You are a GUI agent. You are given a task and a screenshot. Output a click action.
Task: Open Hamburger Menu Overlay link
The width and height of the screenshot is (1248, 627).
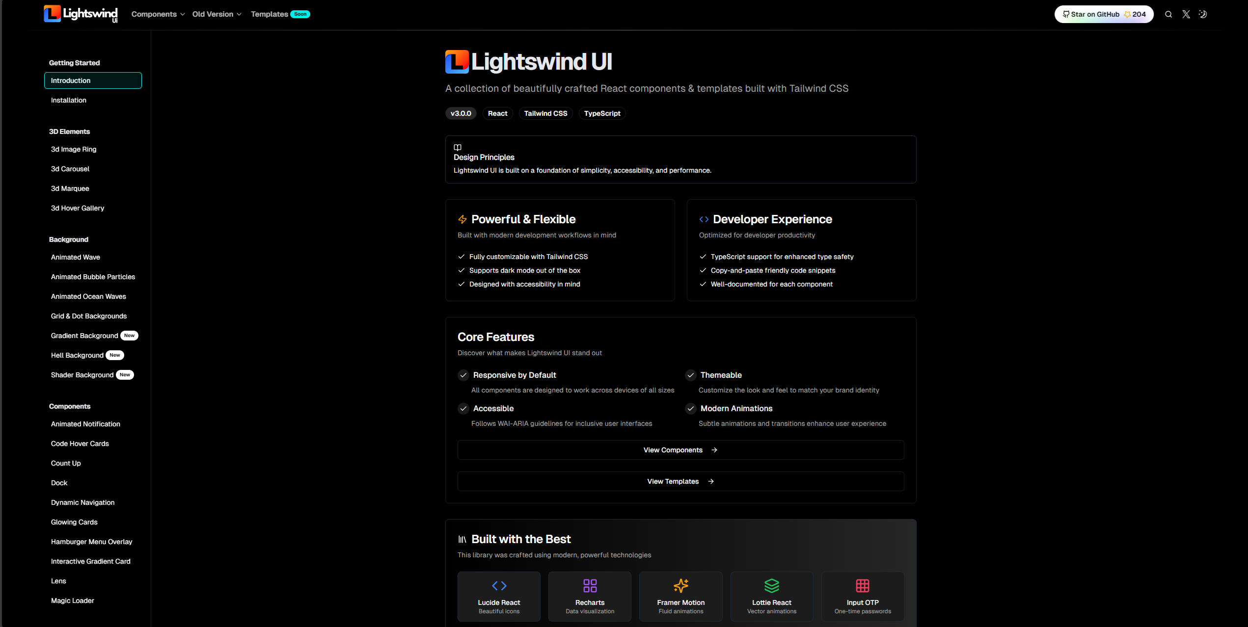click(x=92, y=542)
